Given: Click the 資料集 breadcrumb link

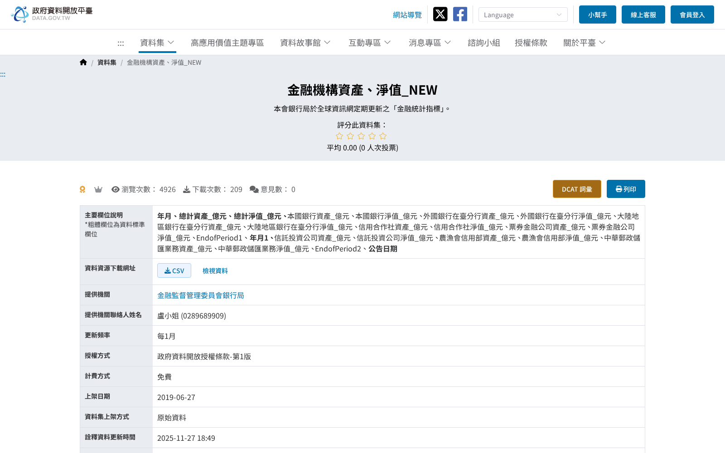Looking at the screenshot, I should click(x=107, y=63).
